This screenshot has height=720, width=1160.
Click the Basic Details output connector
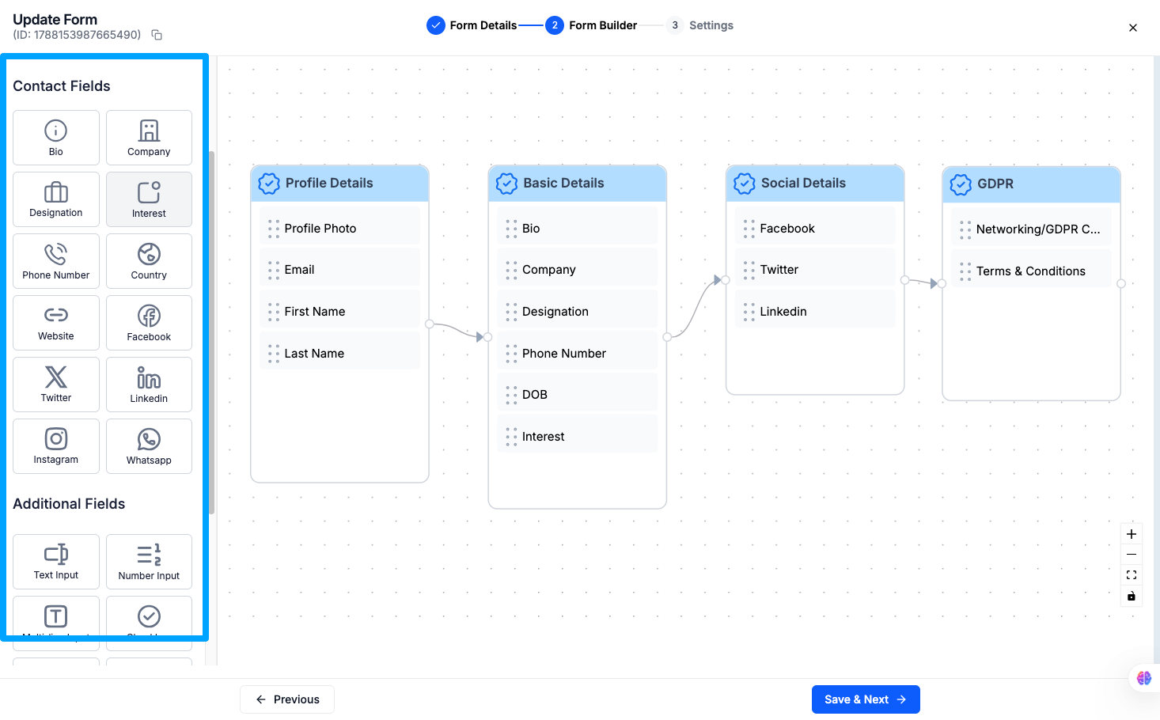pyautogui.click(x=667, y=337)
